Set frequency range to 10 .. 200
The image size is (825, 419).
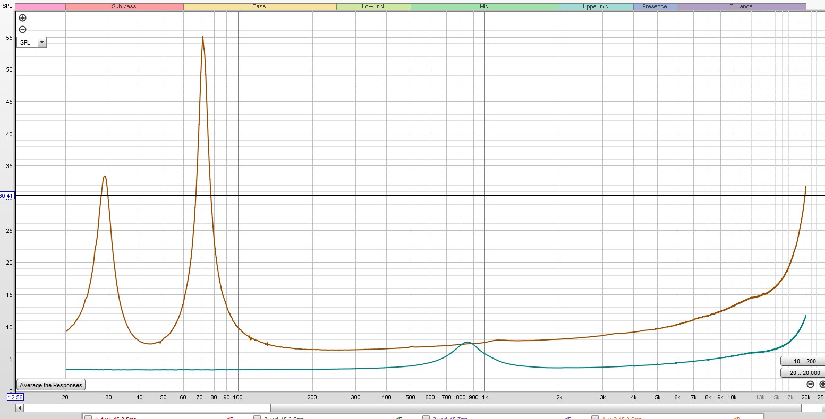click(803, 361)
